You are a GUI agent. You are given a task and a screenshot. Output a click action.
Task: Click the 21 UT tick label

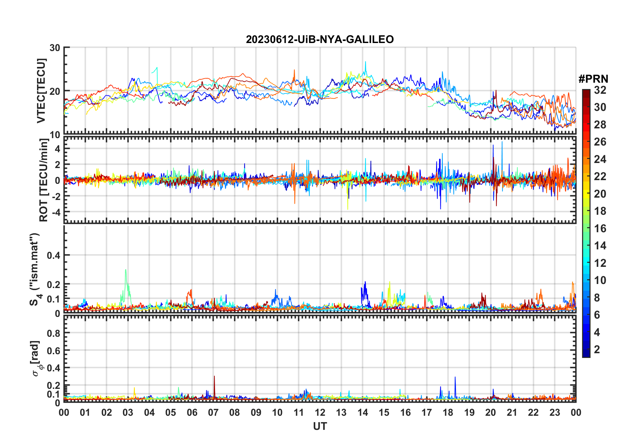tap(512, 413)
